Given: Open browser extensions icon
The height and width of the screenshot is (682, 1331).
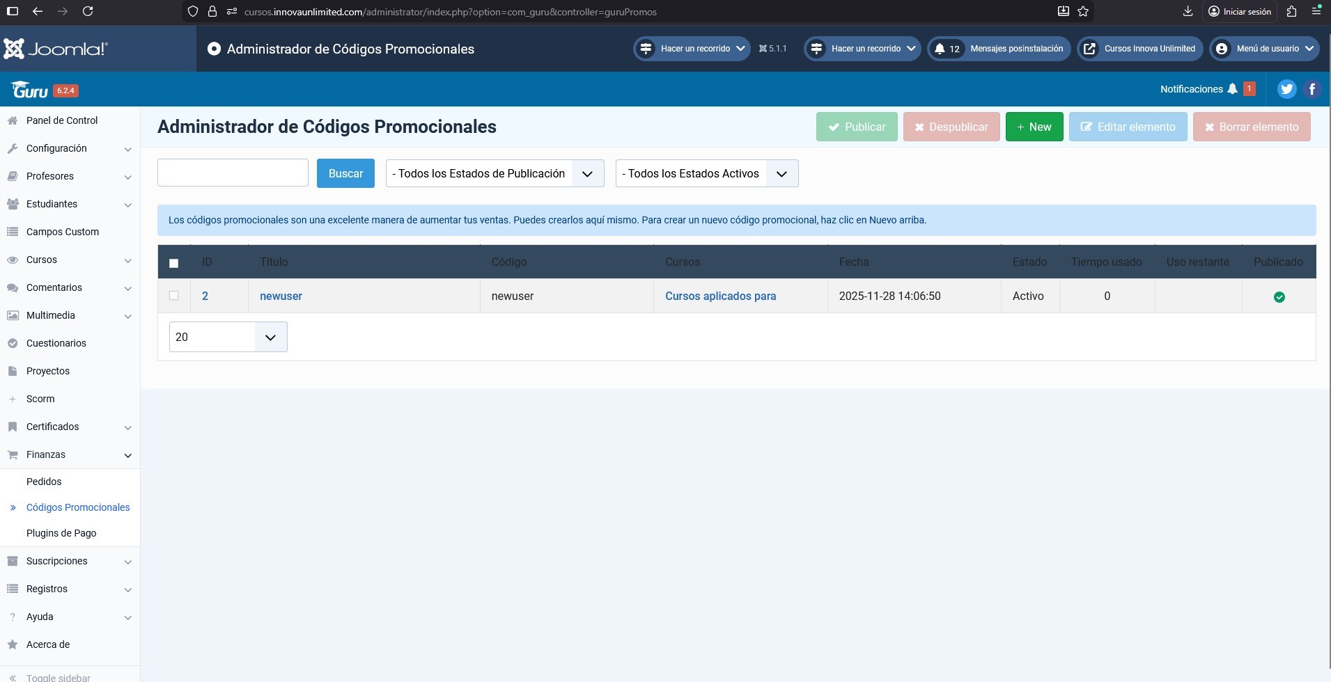Looking at the screenshot, I should coord(1292,11).
